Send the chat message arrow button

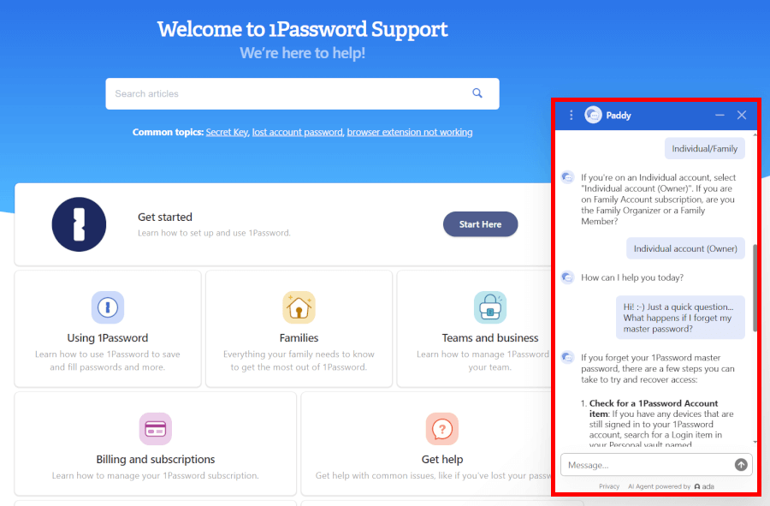[741, 465]
